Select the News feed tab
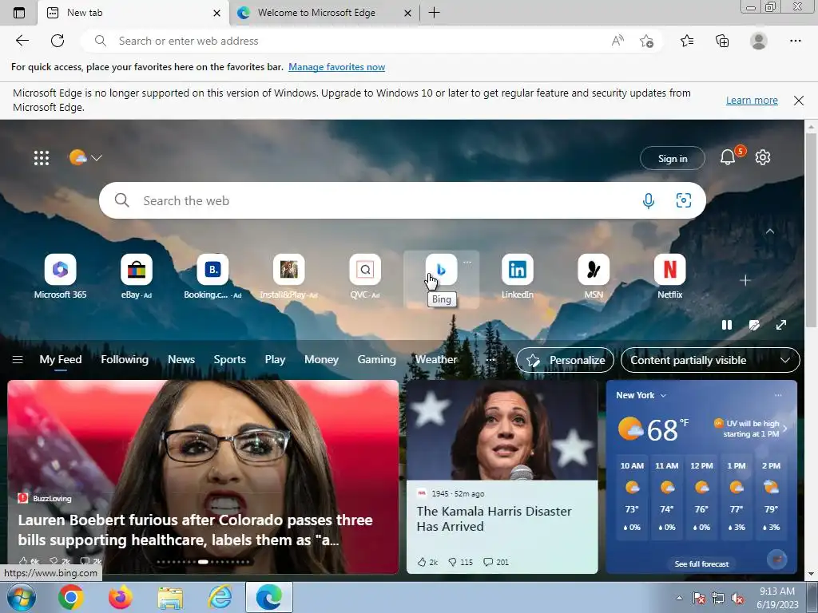The image size is (818, 613). tap(181, 360)
